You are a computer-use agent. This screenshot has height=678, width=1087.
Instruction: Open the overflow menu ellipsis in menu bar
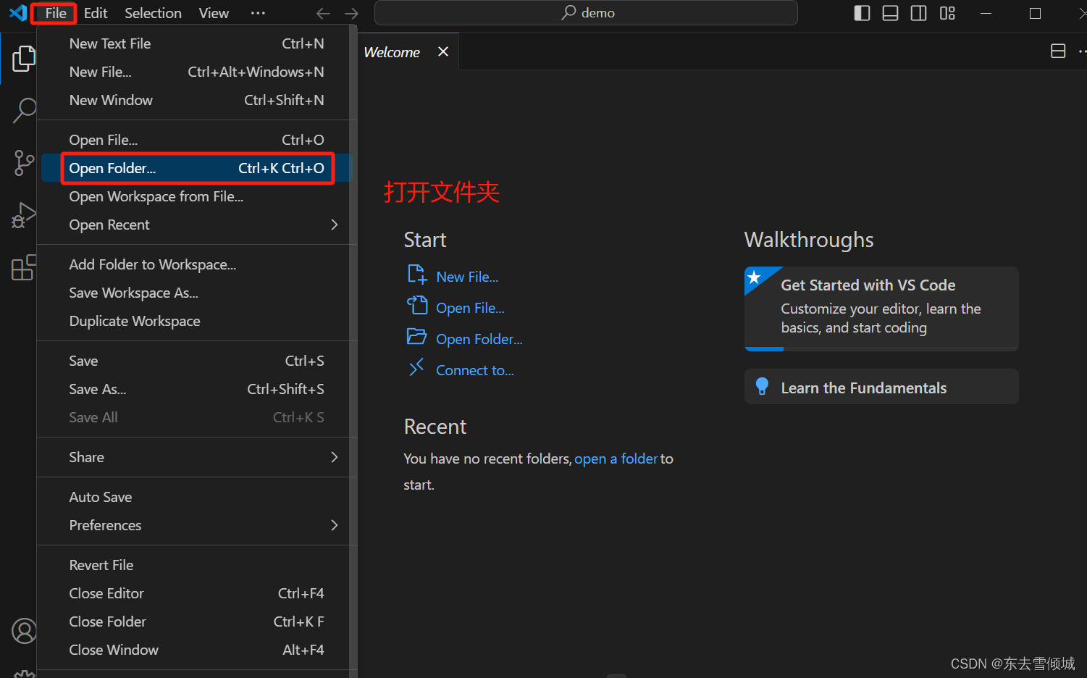click(258, 13)
